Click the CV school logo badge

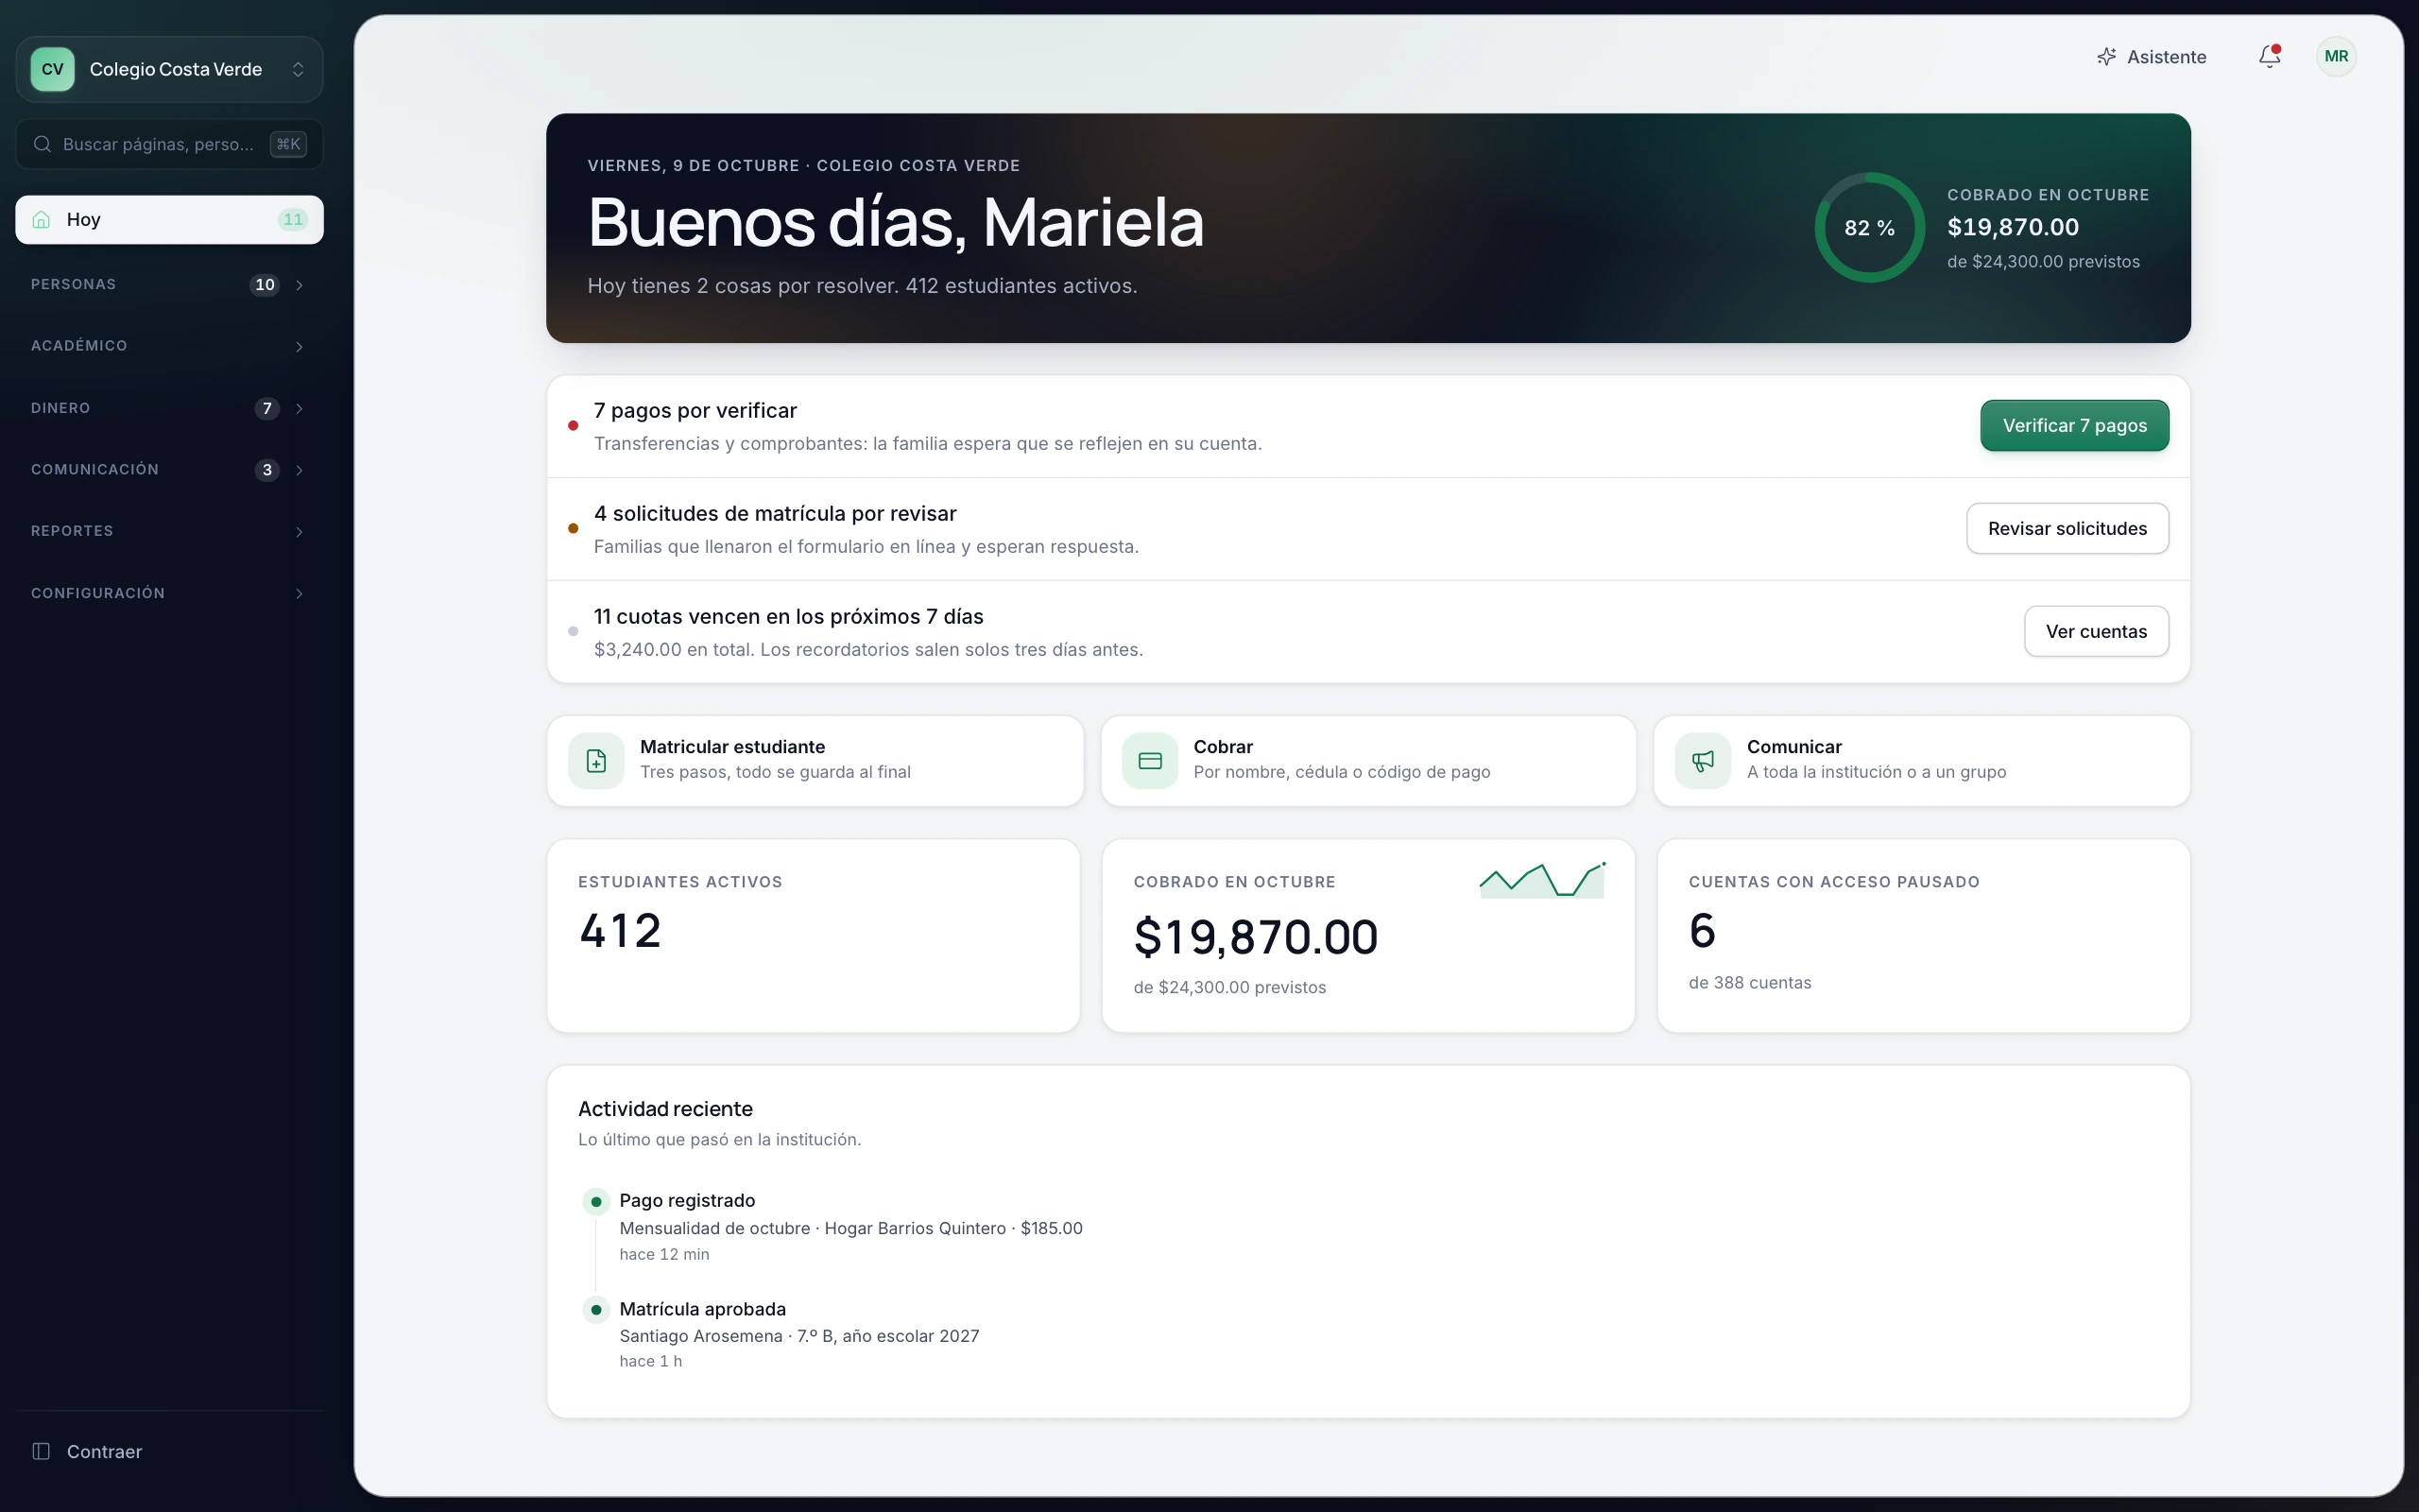(52, 69)
